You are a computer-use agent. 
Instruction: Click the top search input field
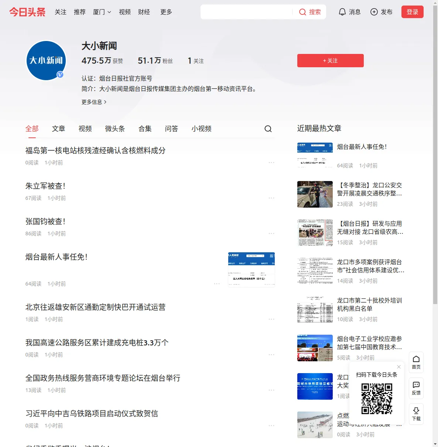247,12
